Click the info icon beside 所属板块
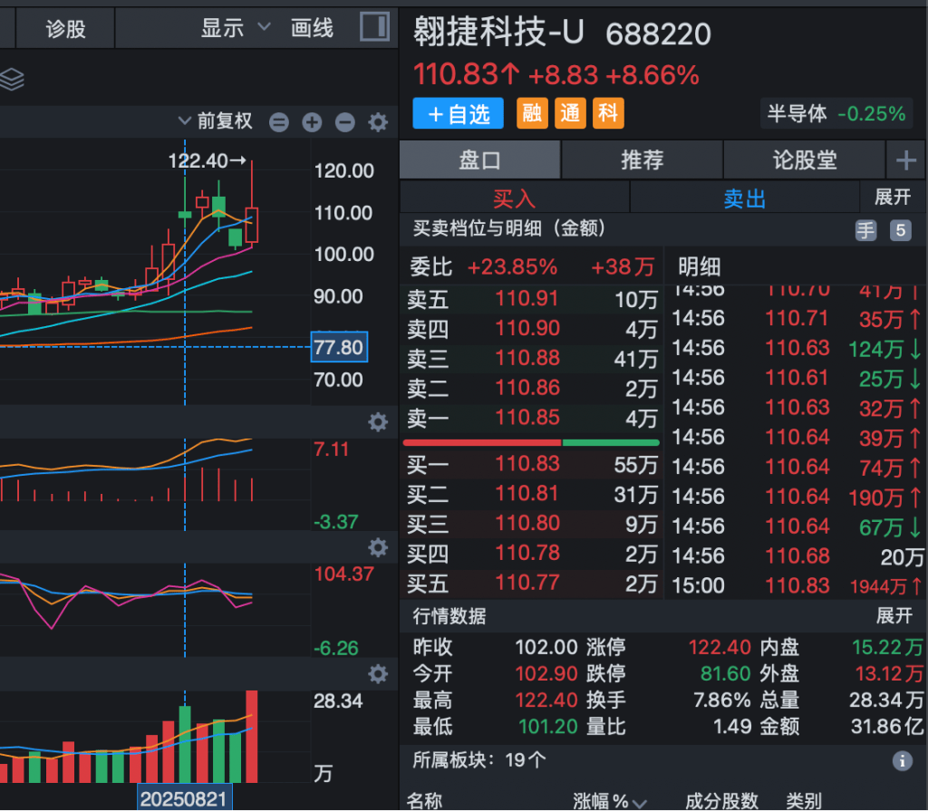This screenshot has width=928, height=811. [x=902, y=760]
